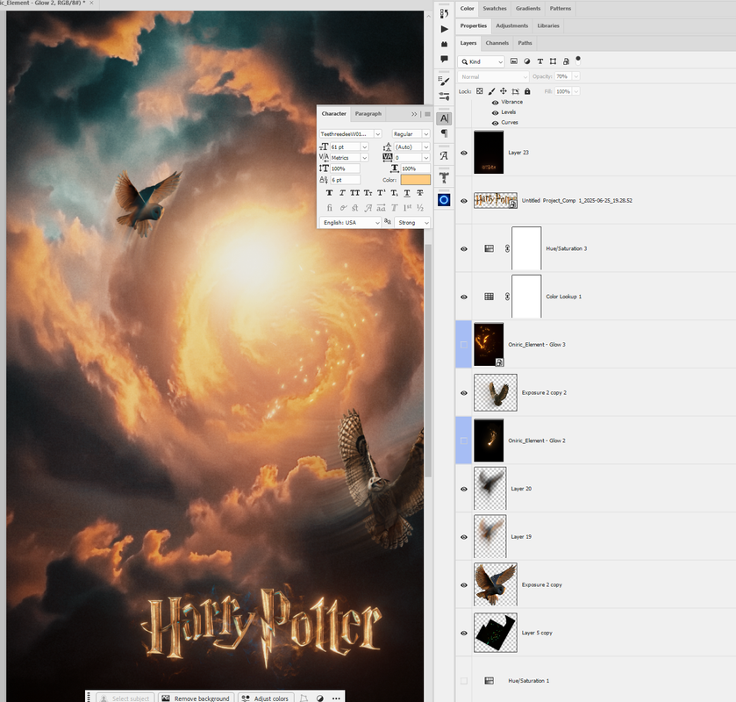This screenshot has height=702, width=736.
Task: Hide the Exposure 2 copy 2 layer
Action: pyautogui.click(x=464, y=393)
